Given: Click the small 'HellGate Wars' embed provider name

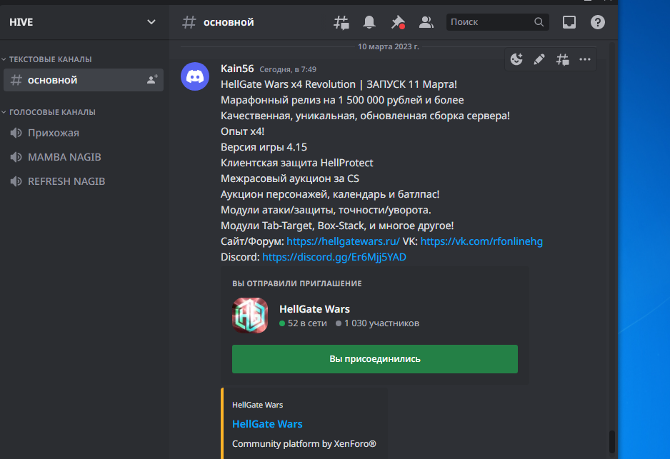Looking at the screenshot, I should 257,405.
